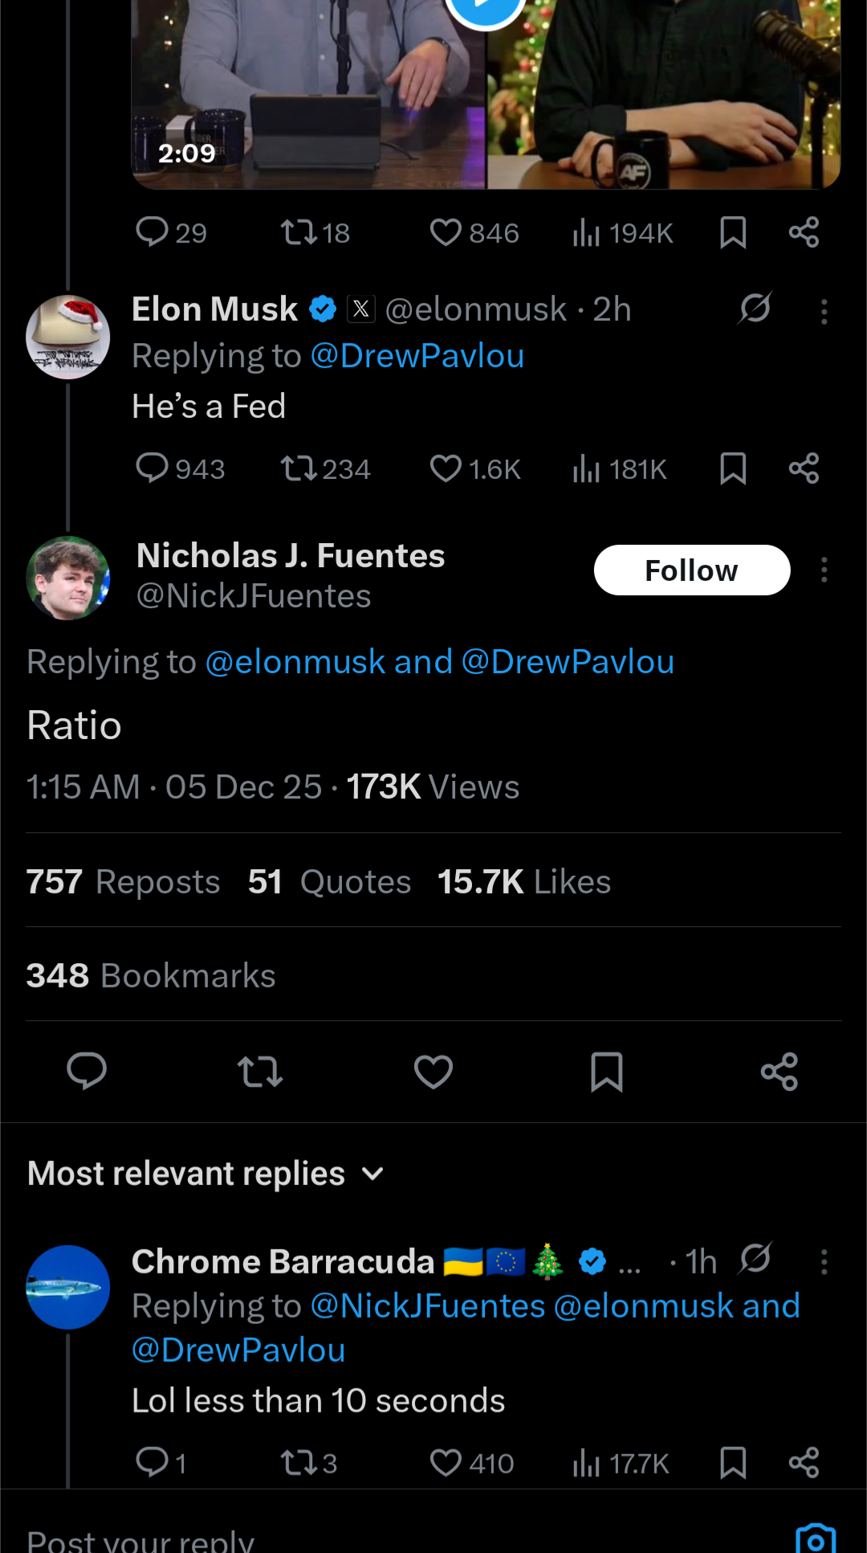Share the Chrome Barracuda reply
Image resolution: width=867 pixels, height=1553 pixels.
804,1462
